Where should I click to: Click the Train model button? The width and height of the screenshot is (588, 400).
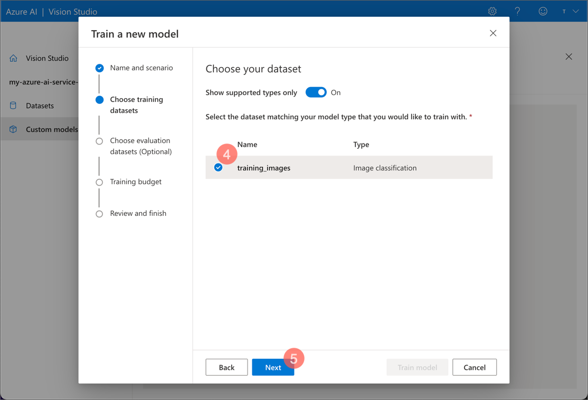tap(418, 367)
